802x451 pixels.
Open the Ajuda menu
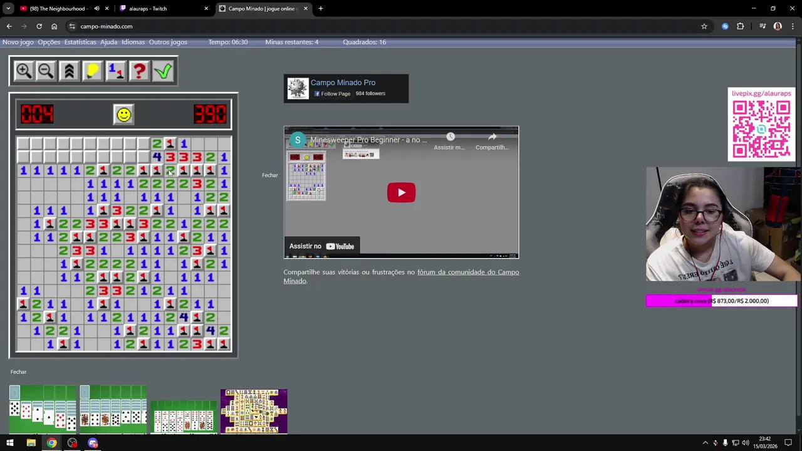(x=108, y=42)
